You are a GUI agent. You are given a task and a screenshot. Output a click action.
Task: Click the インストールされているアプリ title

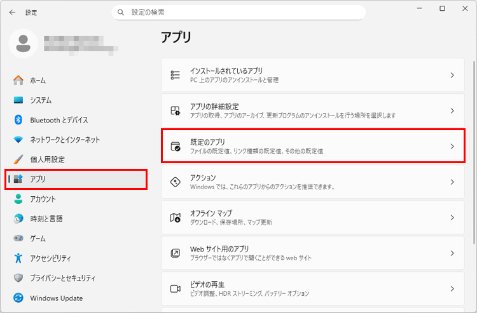pyautogui.click(x=226, y=70)
